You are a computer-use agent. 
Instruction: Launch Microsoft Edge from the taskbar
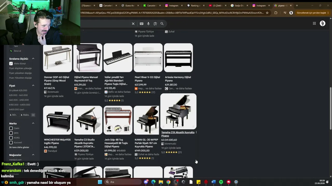pyautogui.click(x=153, y=182)
